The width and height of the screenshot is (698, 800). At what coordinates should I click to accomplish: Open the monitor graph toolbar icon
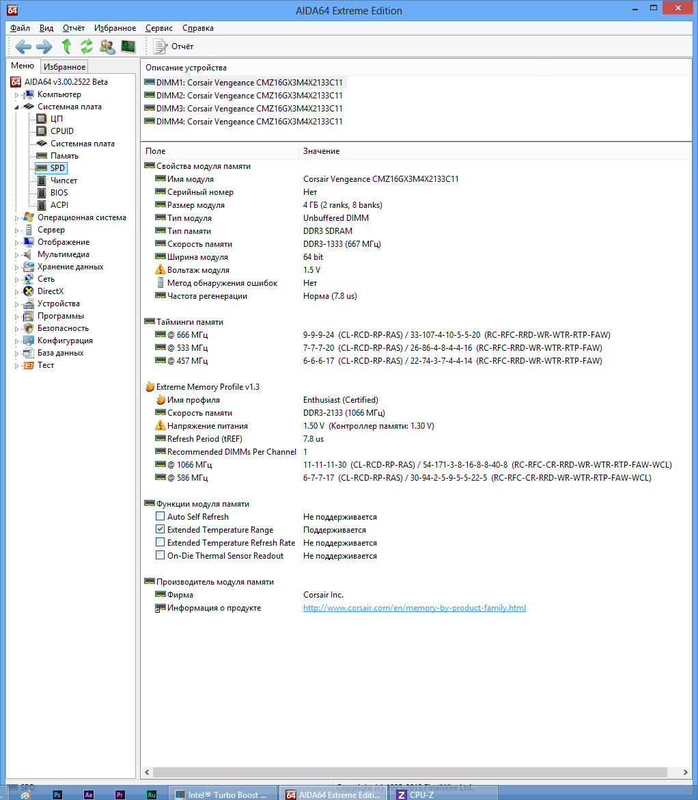pyautogui.click(x=128, y=46)
